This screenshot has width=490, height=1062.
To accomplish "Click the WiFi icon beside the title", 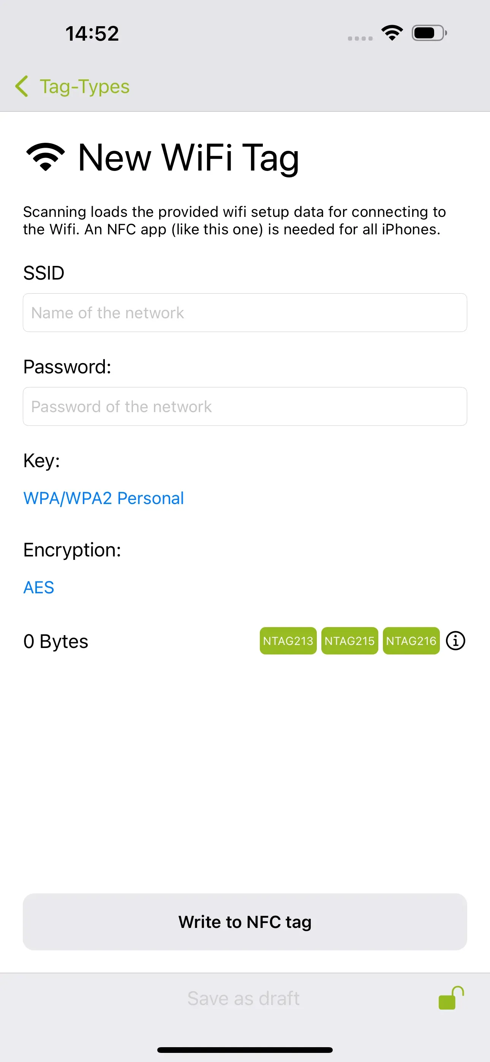I will point(44,156).
